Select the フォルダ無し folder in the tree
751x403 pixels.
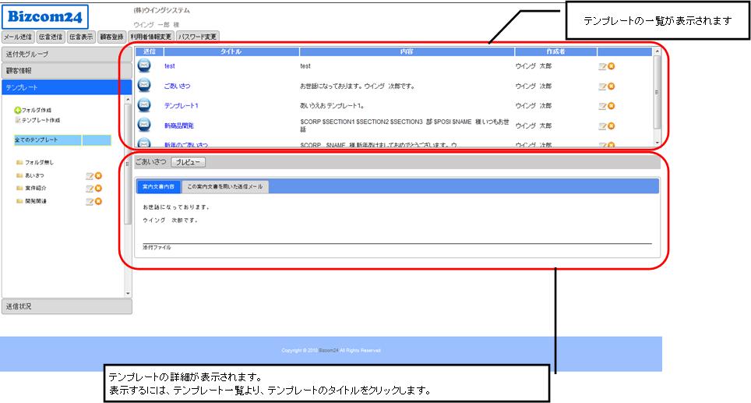[x=39, y=162]
